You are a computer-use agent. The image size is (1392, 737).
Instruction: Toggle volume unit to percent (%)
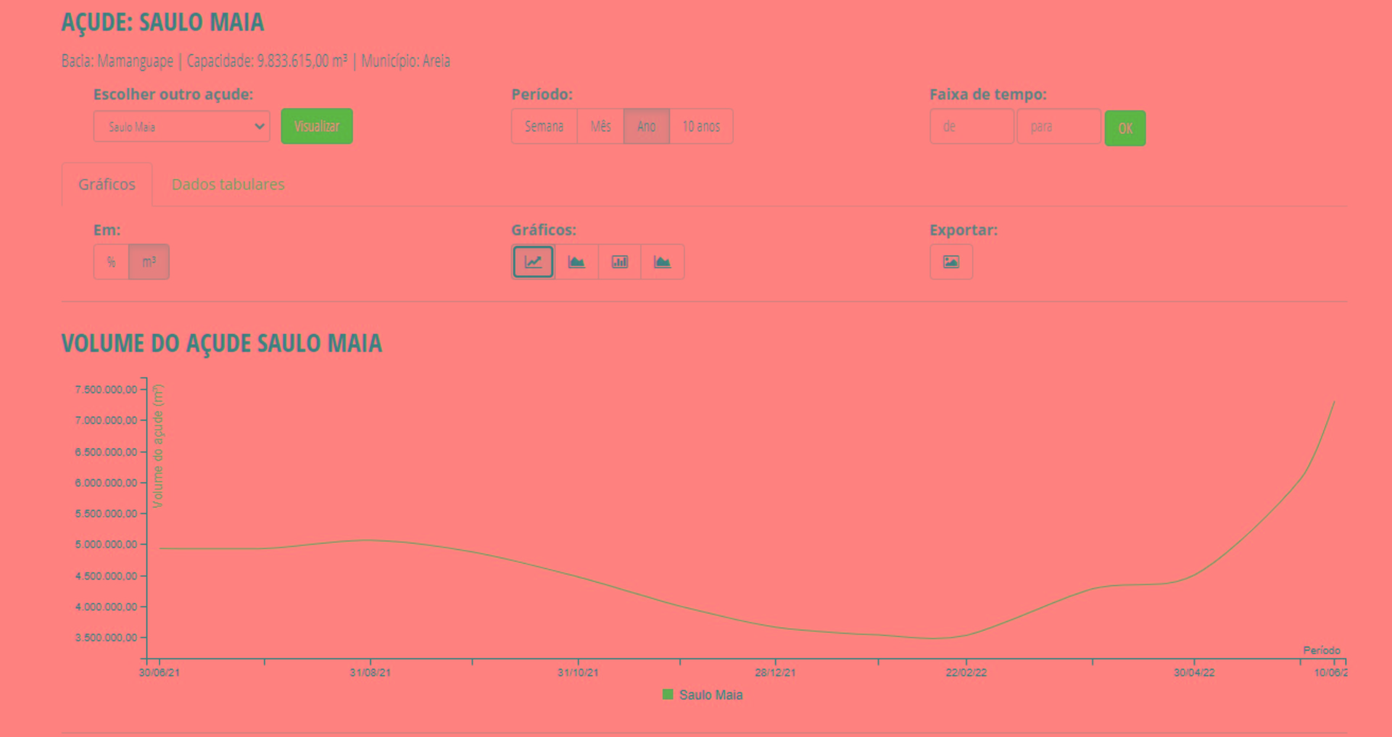(111, 262)
